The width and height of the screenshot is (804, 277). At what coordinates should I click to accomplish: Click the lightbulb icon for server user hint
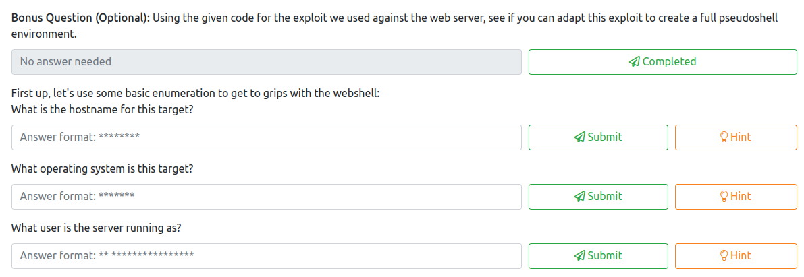pos(724,256)
